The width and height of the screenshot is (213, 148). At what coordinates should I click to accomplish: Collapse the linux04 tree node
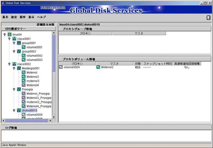[5, 35]
